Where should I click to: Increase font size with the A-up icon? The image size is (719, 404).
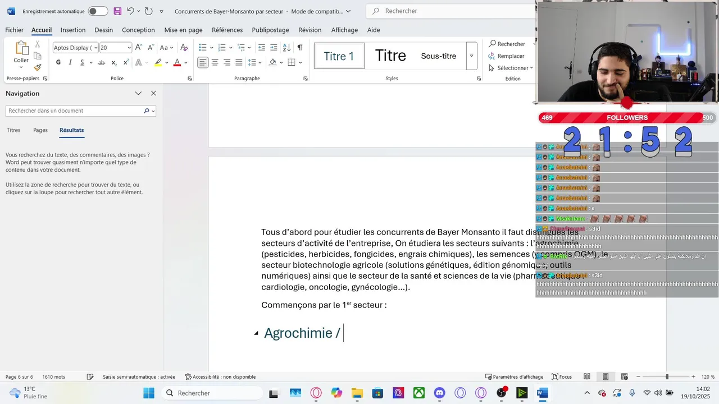click(x=139, y=48)
